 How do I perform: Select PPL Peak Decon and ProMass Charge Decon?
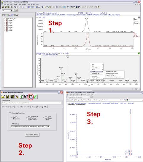click(27, 118)
